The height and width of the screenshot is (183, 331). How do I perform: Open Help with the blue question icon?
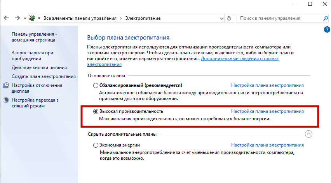327,29
